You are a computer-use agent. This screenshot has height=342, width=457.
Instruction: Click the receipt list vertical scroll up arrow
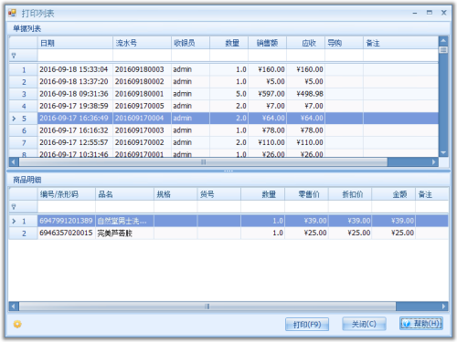443,40
